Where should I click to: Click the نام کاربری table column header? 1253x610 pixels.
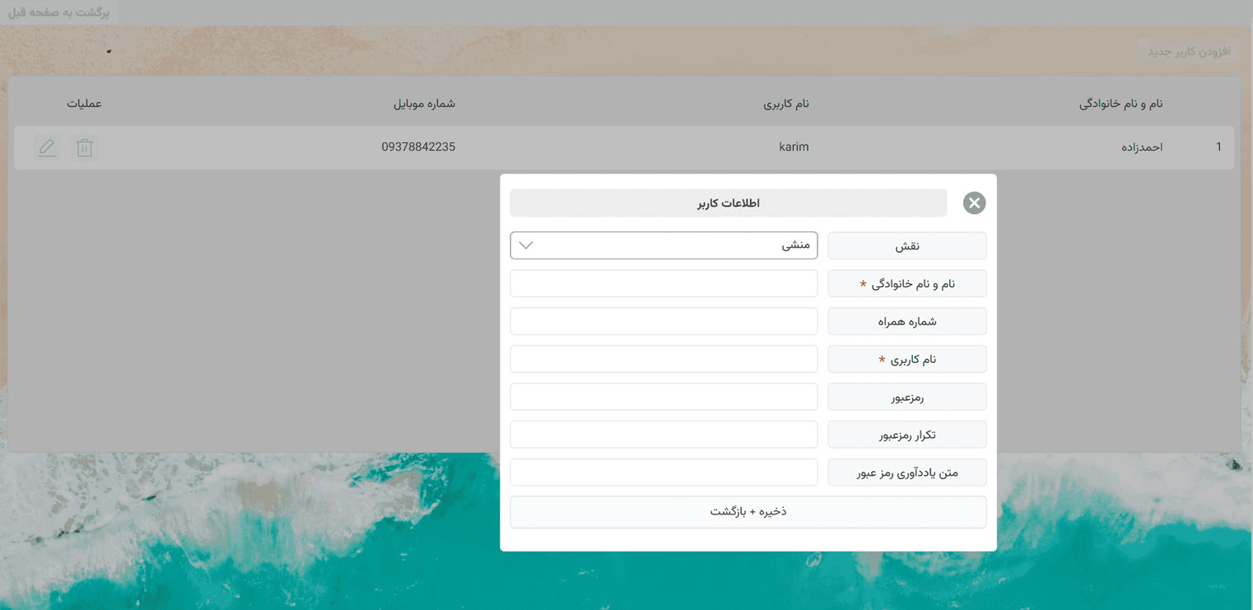click(x=786, y=104)
